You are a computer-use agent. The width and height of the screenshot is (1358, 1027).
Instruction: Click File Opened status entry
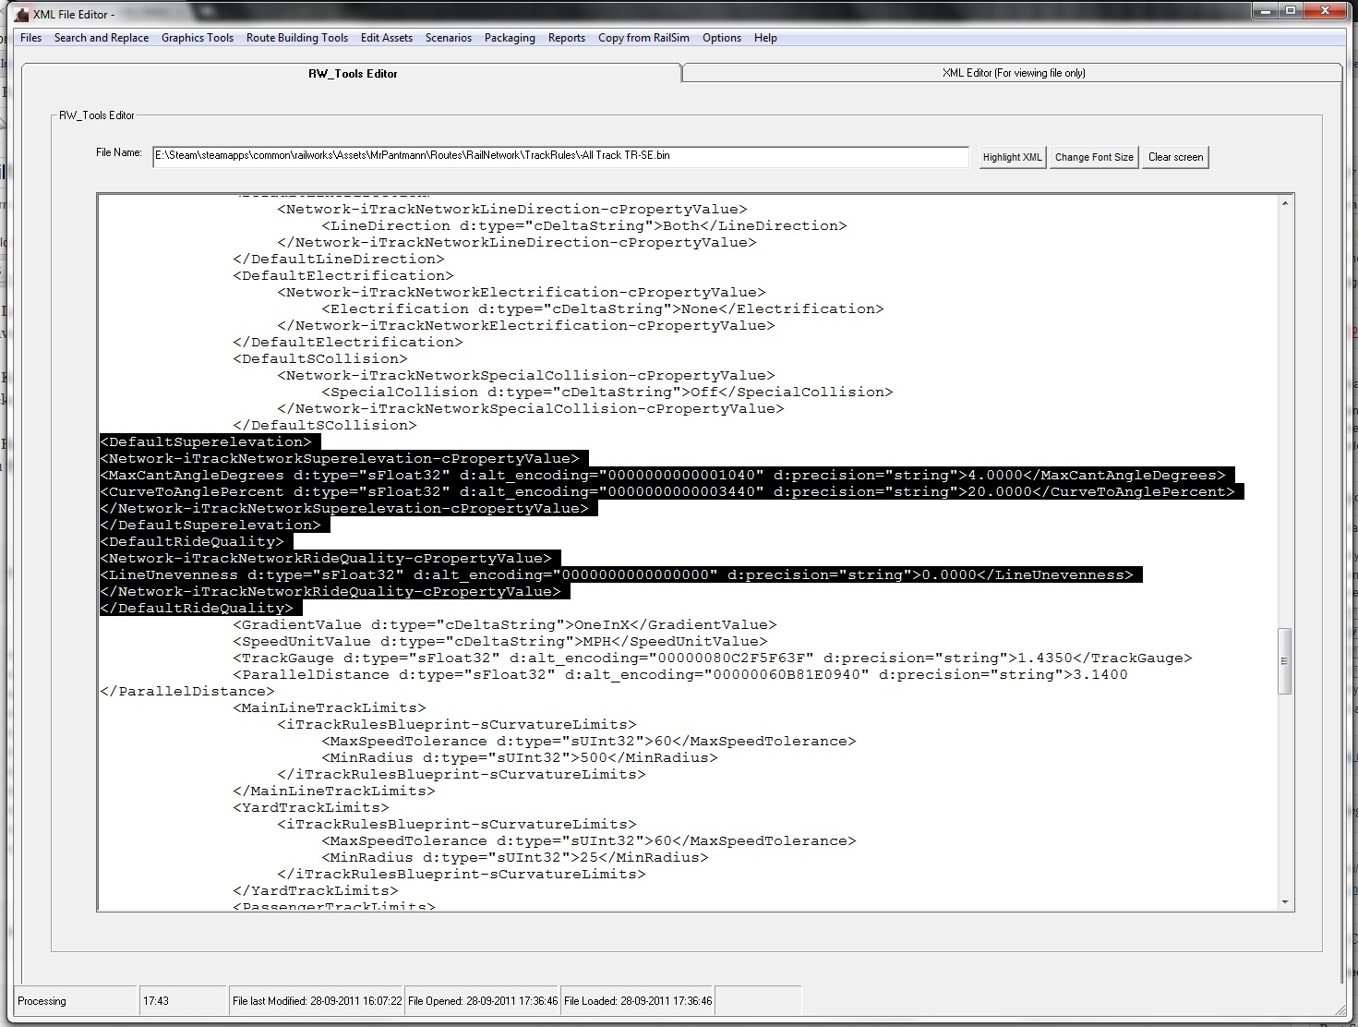pos(482,1001)
